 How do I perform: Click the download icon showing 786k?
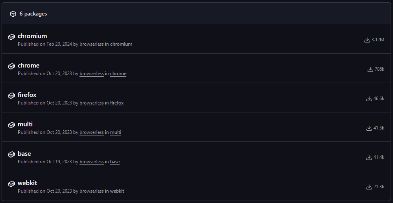pos(370,69)
